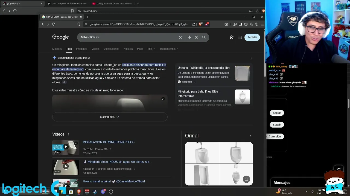
Task: Open Steam from the taskbar
Action: click(x=95, y=192)
